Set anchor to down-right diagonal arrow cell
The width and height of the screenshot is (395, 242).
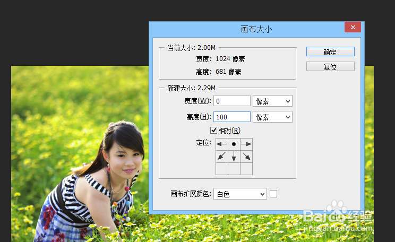(246, 157)
